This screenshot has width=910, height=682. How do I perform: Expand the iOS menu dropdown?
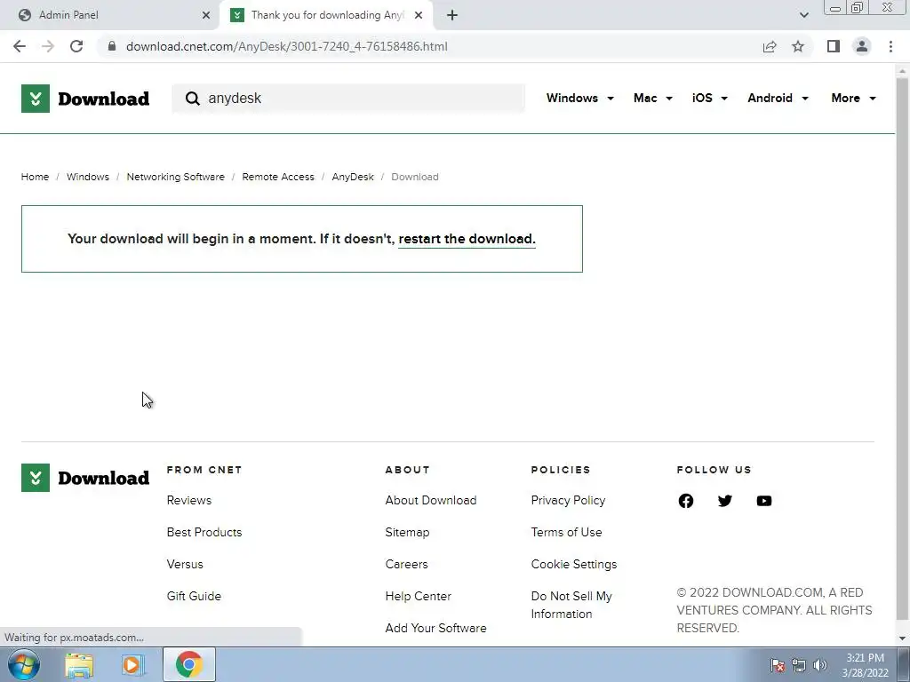point(709,98)
